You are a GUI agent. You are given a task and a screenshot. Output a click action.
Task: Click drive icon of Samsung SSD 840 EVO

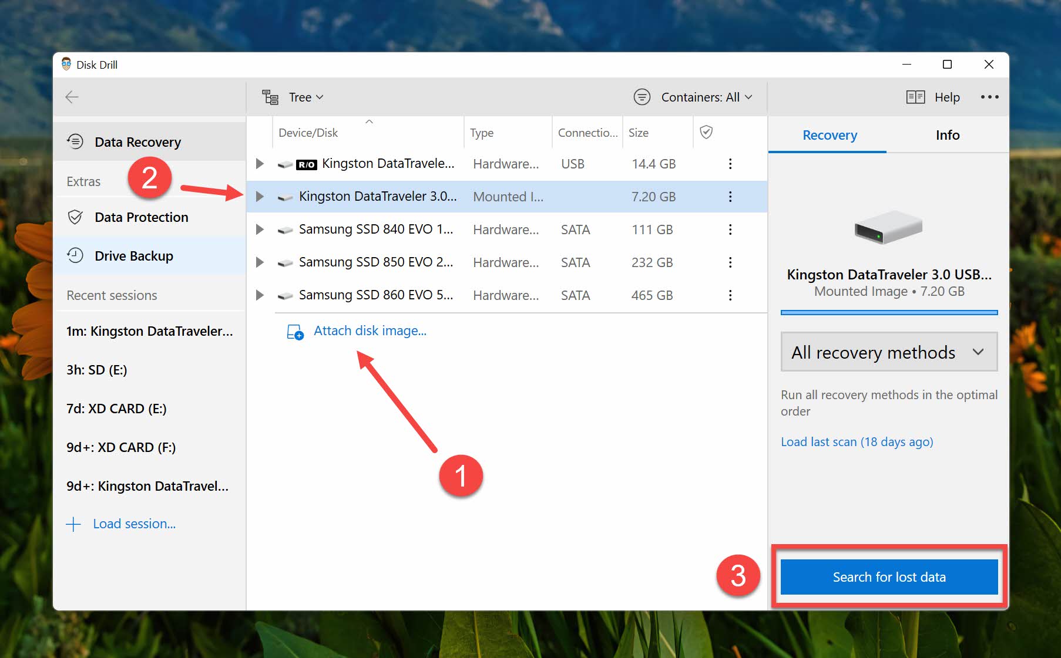coord(286,231)
